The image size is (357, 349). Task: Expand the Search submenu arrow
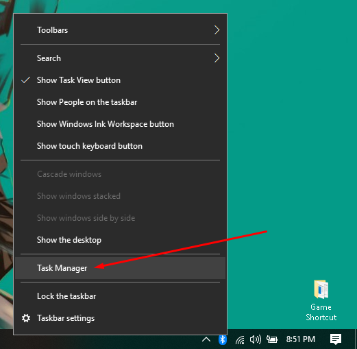[x=217, y=58]
